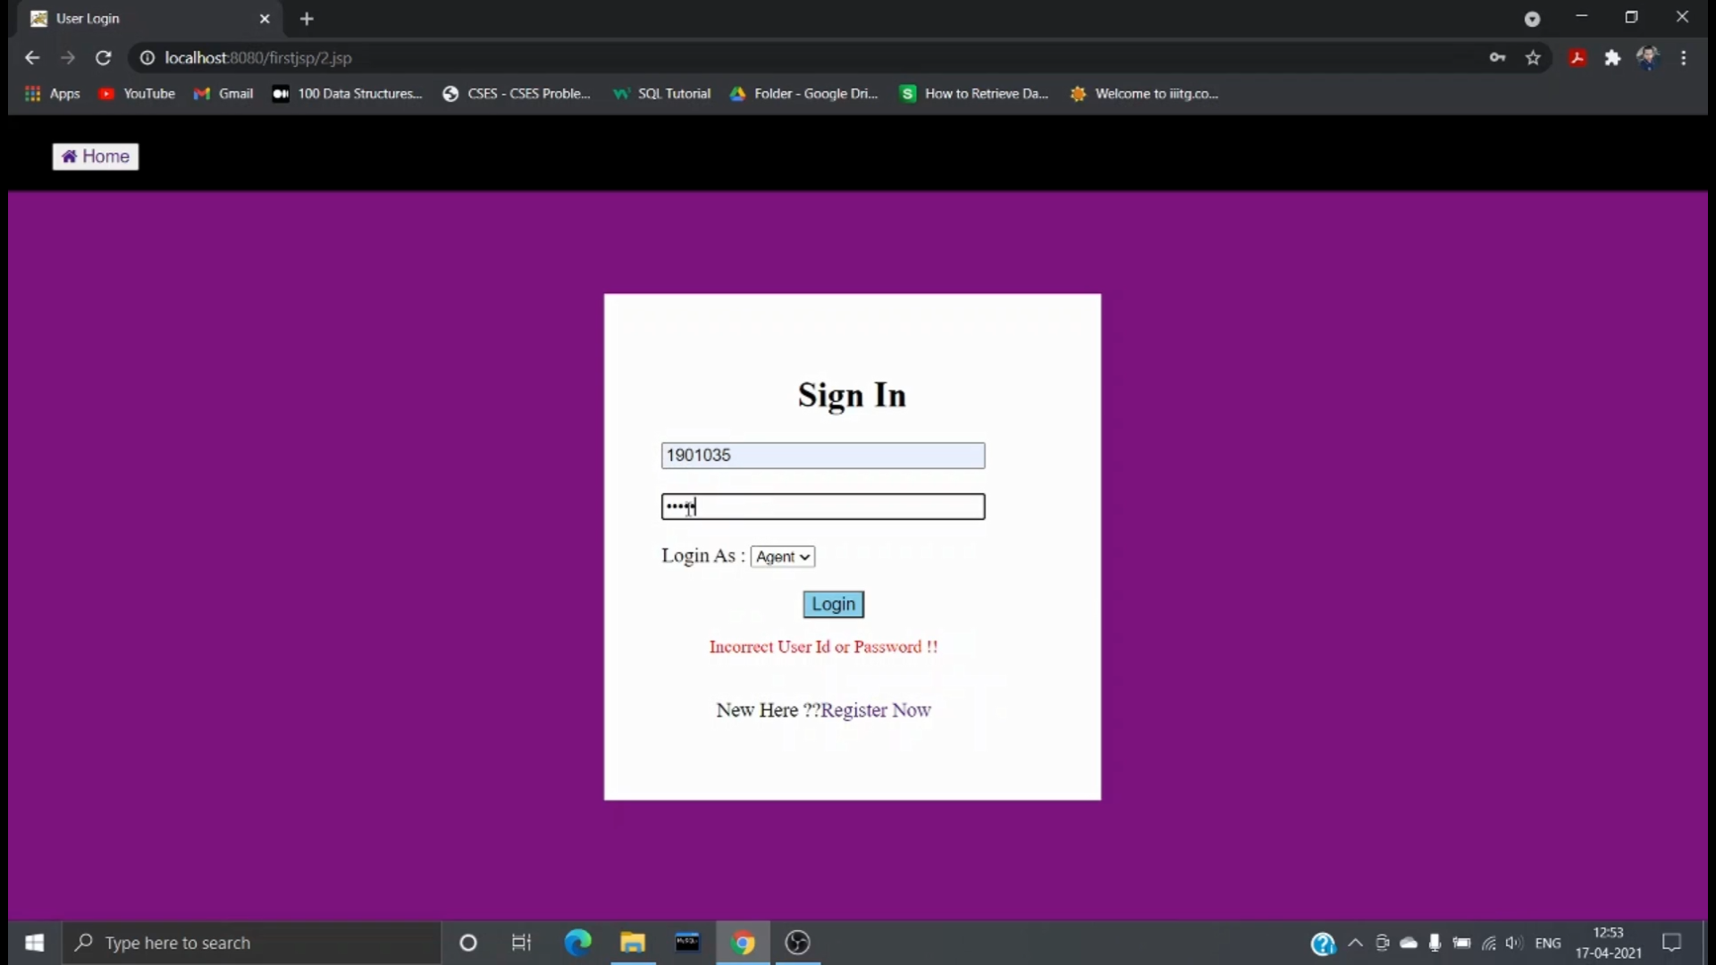The height and width of the screenshot is (965, 1716).
Task: Click the Login button
Action: [x=833, y=605]
